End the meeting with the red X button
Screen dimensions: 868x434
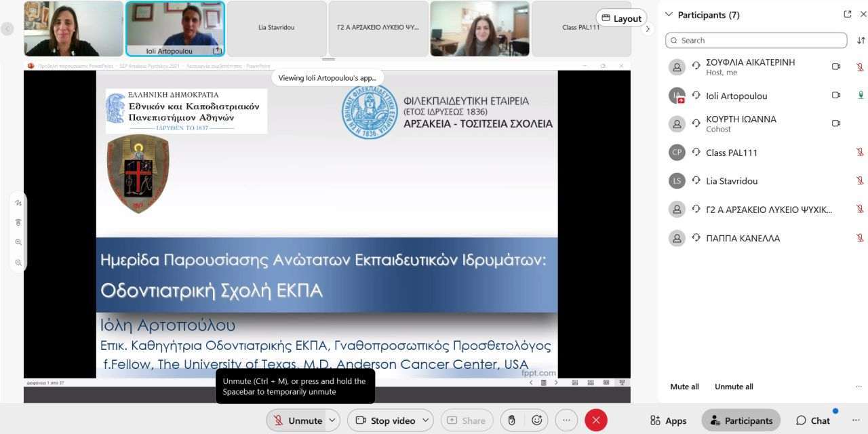[x=596, y=420]
